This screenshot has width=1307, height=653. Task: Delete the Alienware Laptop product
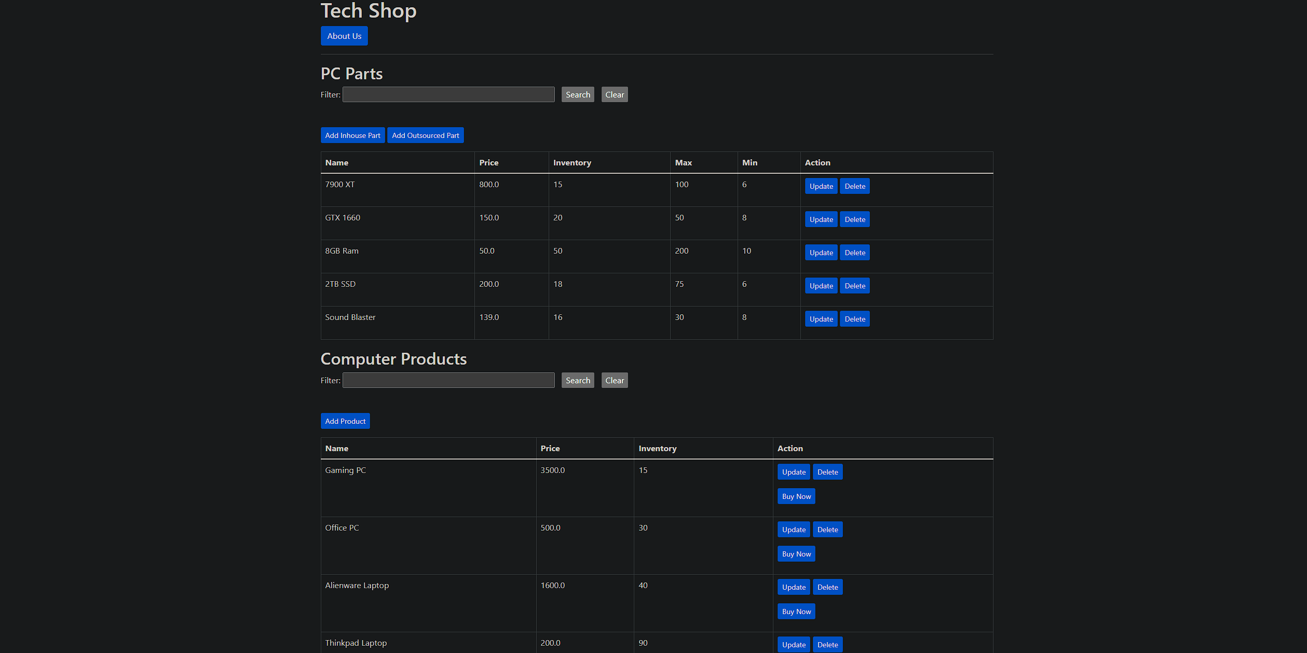pos(827,587)
